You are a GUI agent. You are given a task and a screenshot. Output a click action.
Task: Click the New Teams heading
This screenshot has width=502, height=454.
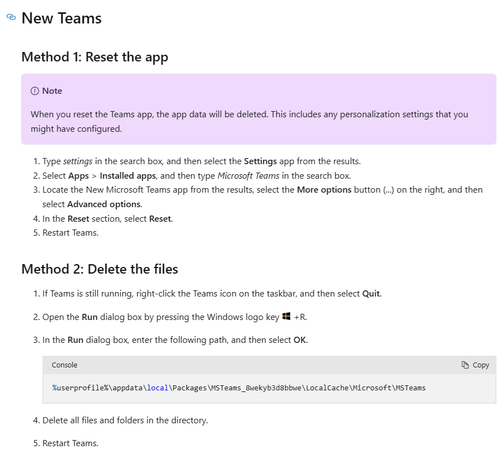point(61,18)
